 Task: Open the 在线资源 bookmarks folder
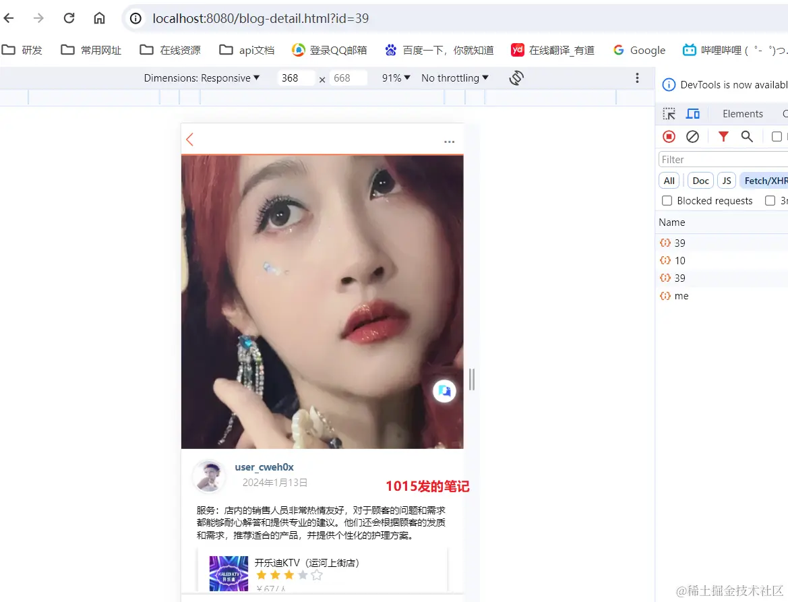[170, 50]
